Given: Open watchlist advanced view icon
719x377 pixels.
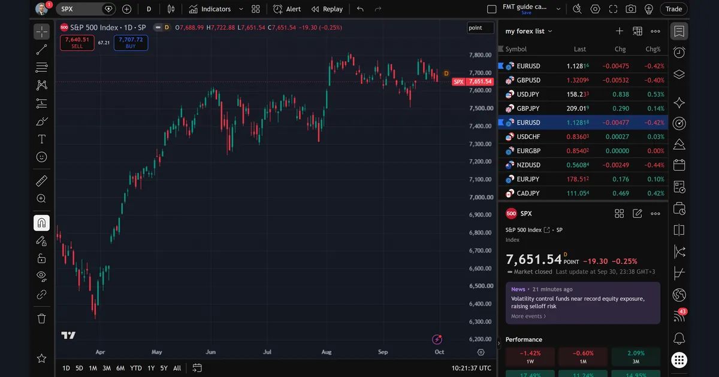Looking at the screenshot, I should pos(638,31).
